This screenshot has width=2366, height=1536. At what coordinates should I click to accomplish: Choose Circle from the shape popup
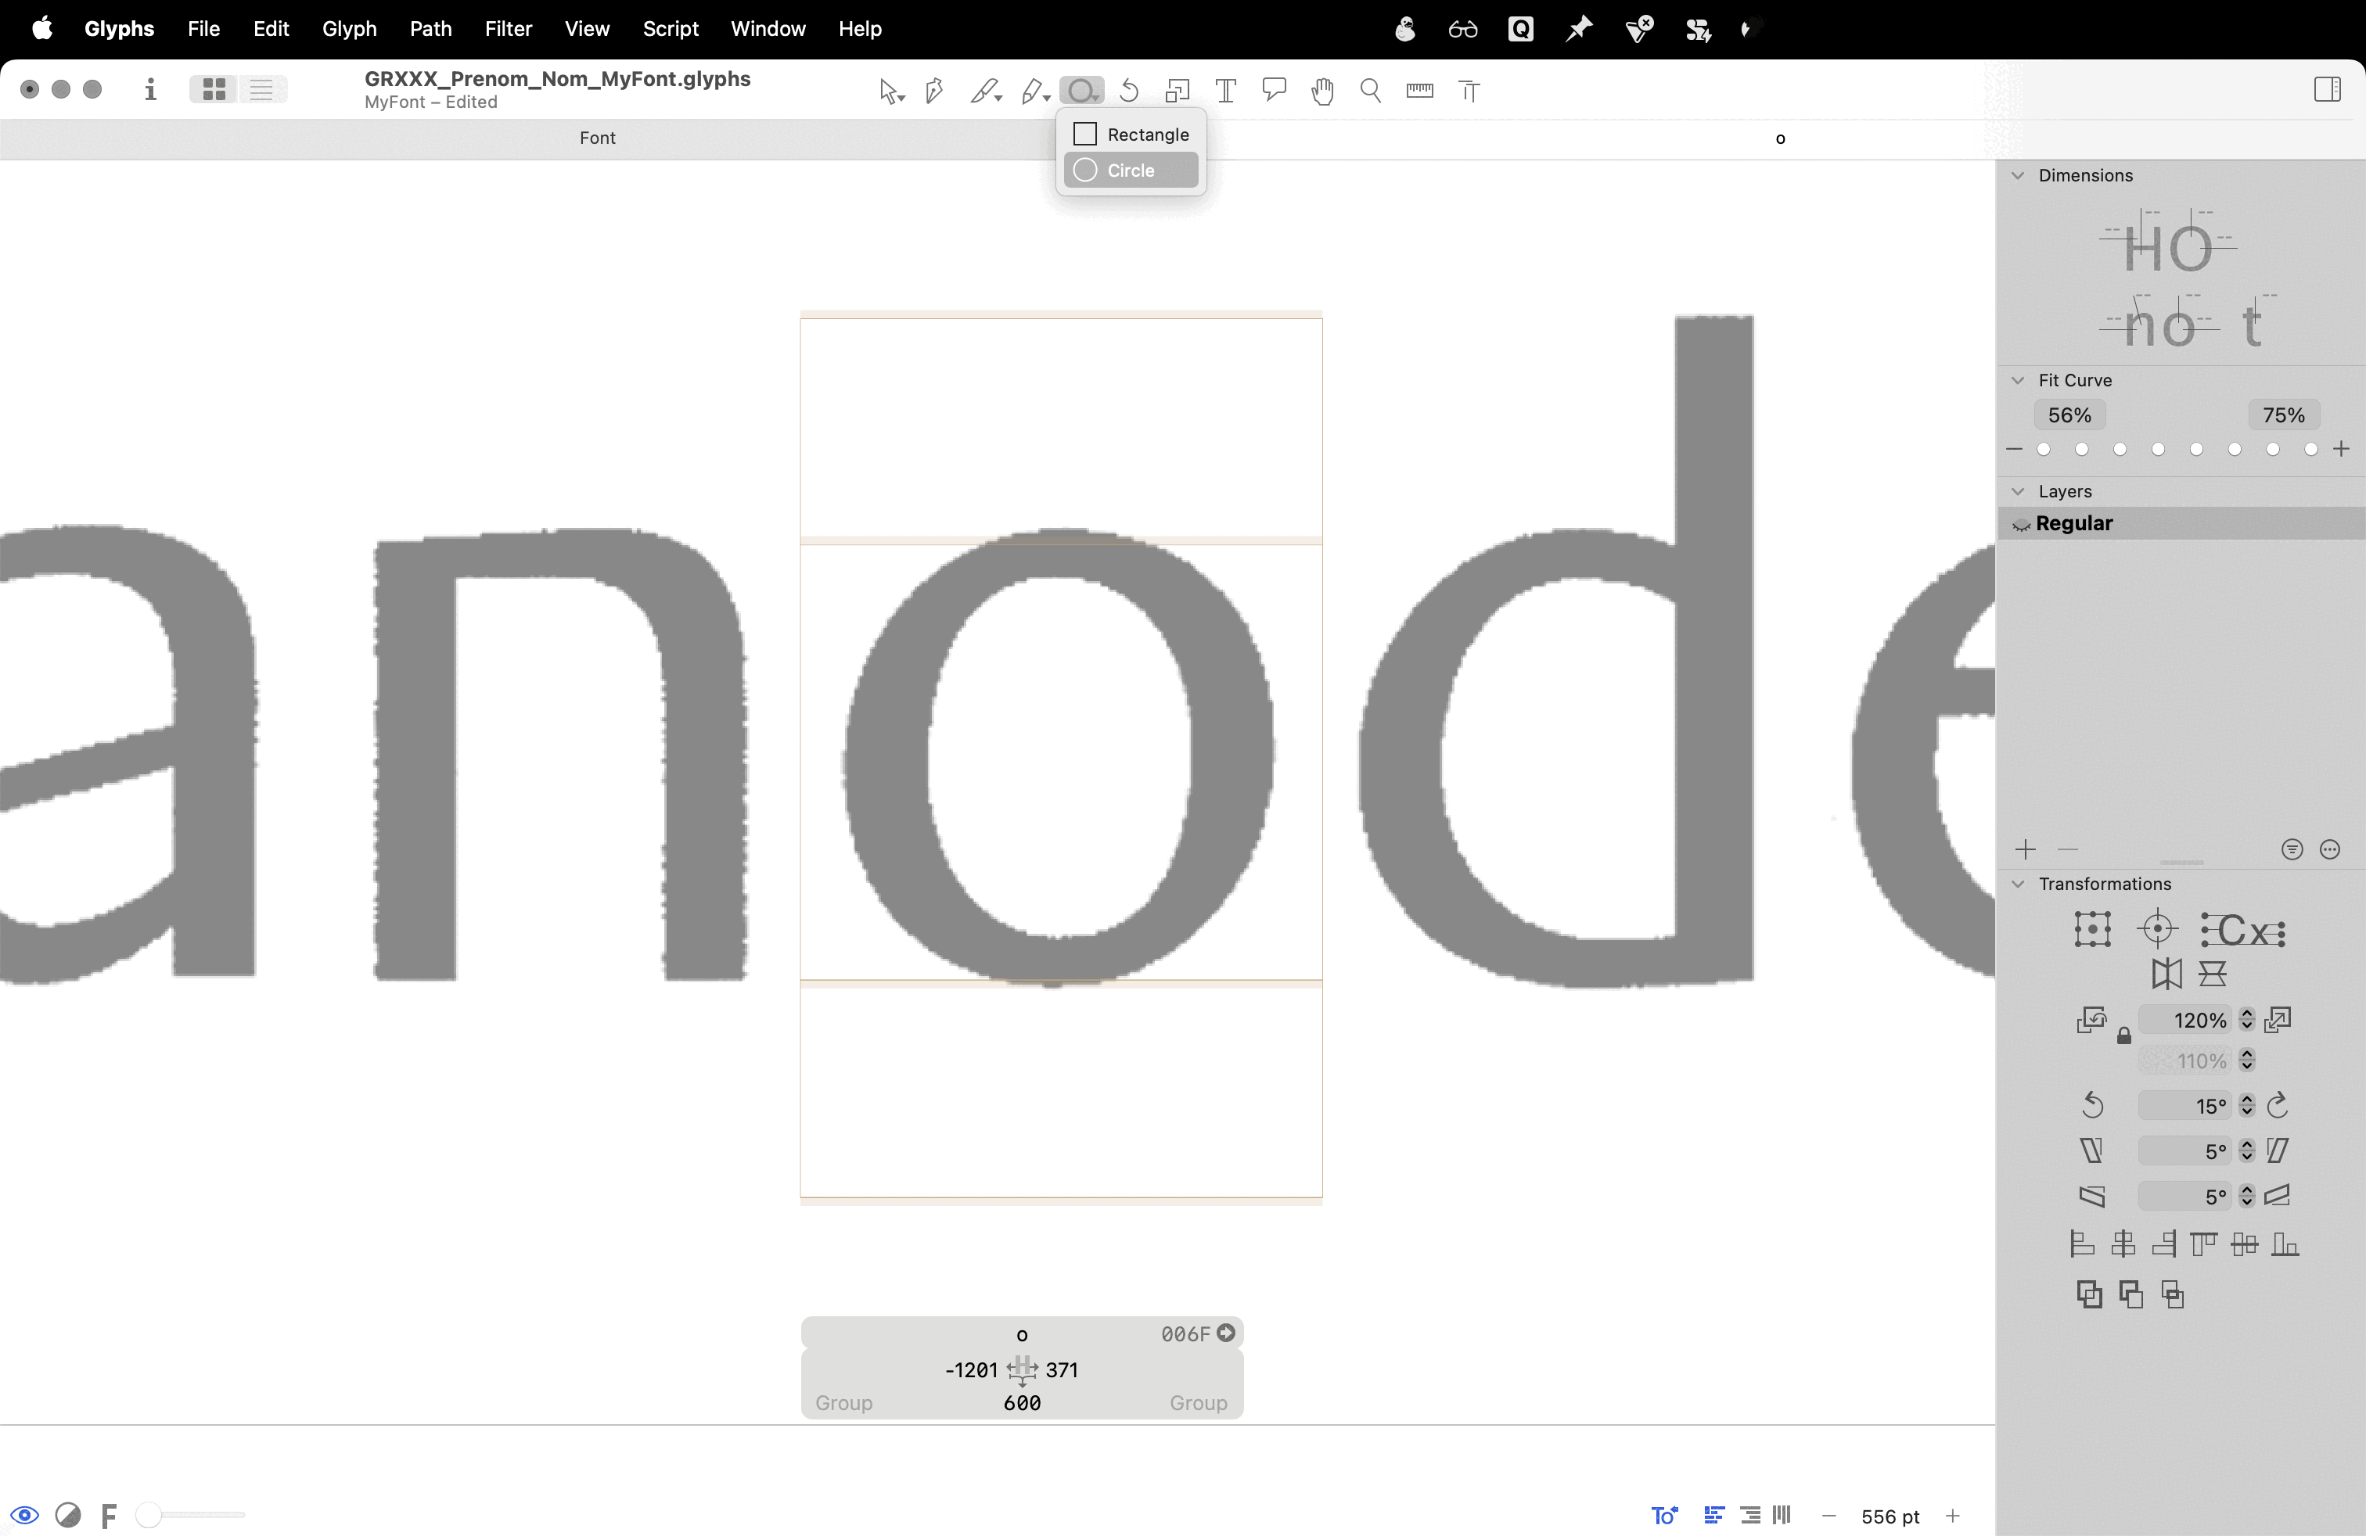point(1131,171)
